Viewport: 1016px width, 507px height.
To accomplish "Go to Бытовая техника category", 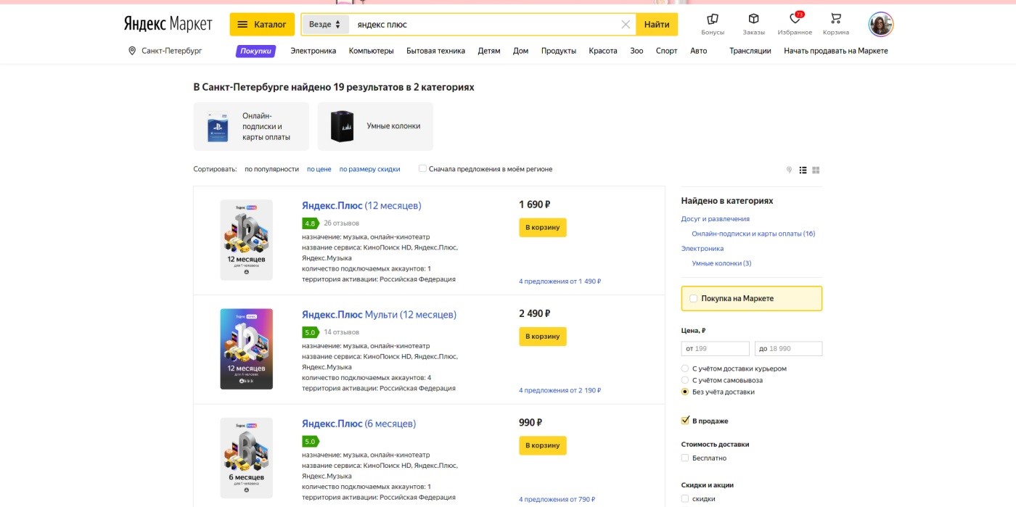I will pos(435,51).
